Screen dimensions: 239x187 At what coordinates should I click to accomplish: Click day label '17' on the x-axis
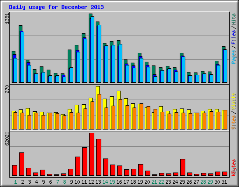pos(126,182)
